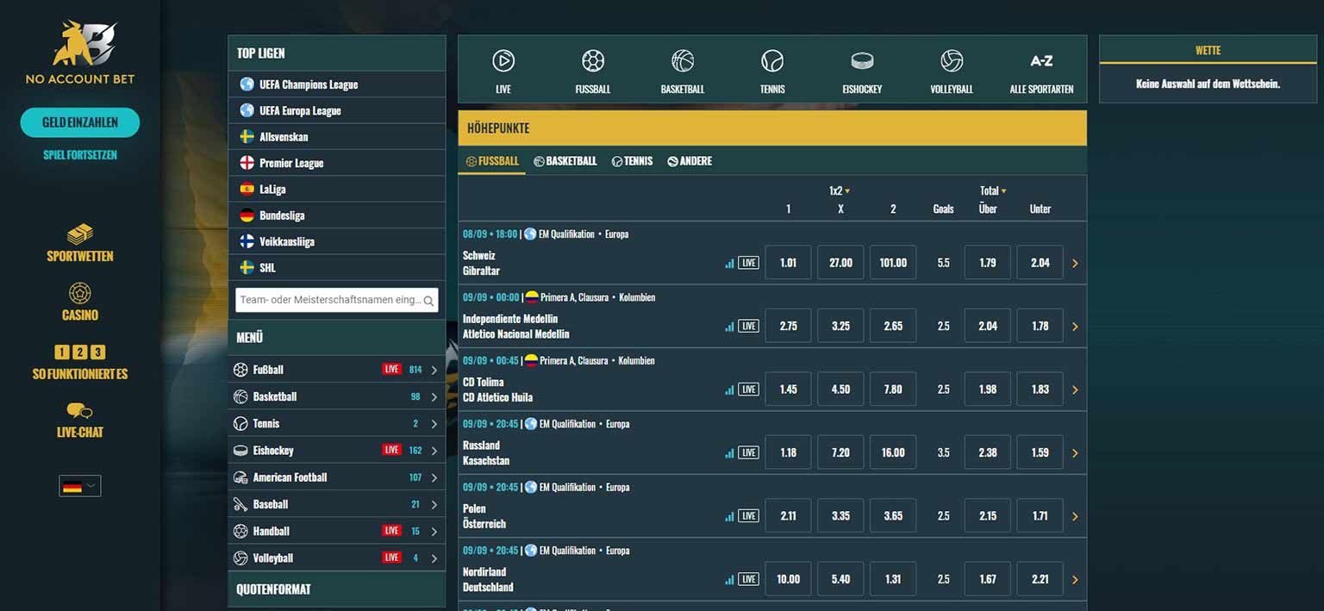Open the Casino section in the sidebar
Screen dimensions: 1324x611
79,302
